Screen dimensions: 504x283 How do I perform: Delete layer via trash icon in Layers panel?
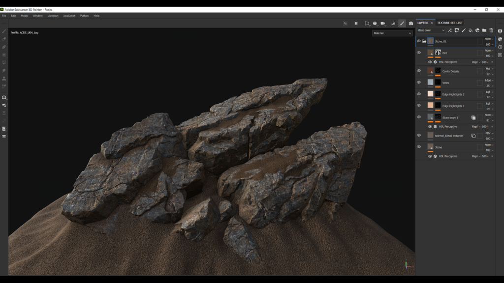pos(492,30)
